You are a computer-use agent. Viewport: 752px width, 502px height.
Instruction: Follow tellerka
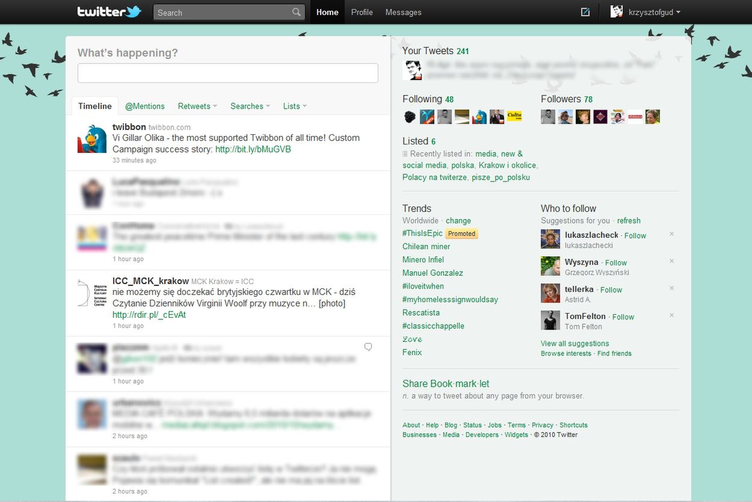click(x=611, y=290)
